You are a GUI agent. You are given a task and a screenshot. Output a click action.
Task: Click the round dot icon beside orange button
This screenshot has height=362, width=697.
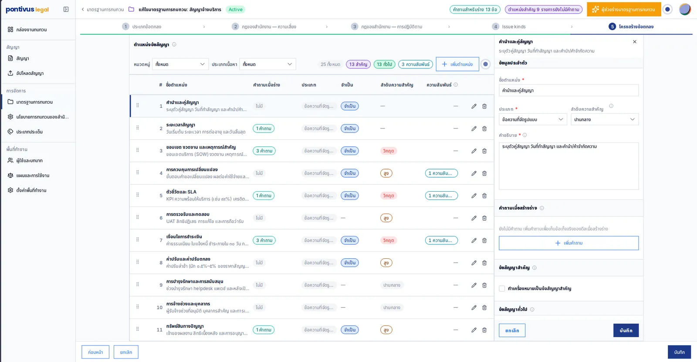tap(667, 9)
